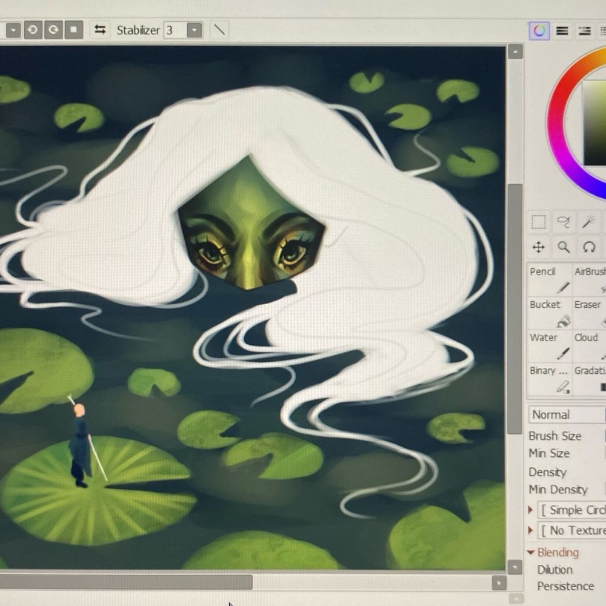This screenshot has height=606, width=606.
Task: Open the dropdown arrow left of rotate icons
Action: (x=13, y=30)
